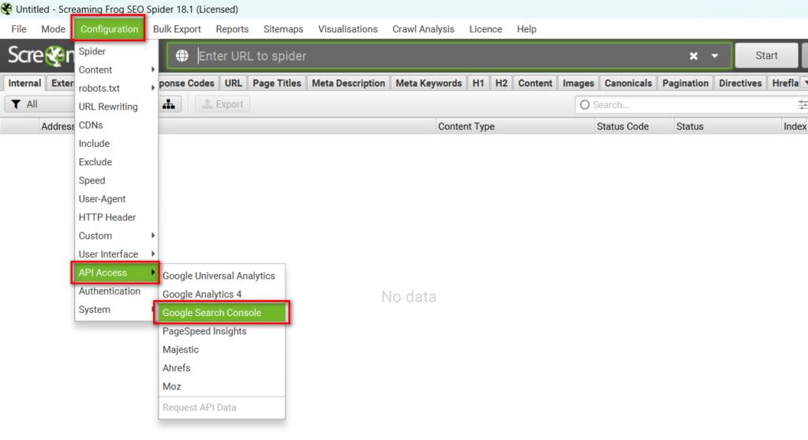Expand the Custom submenu

click(x=117, y=235)
